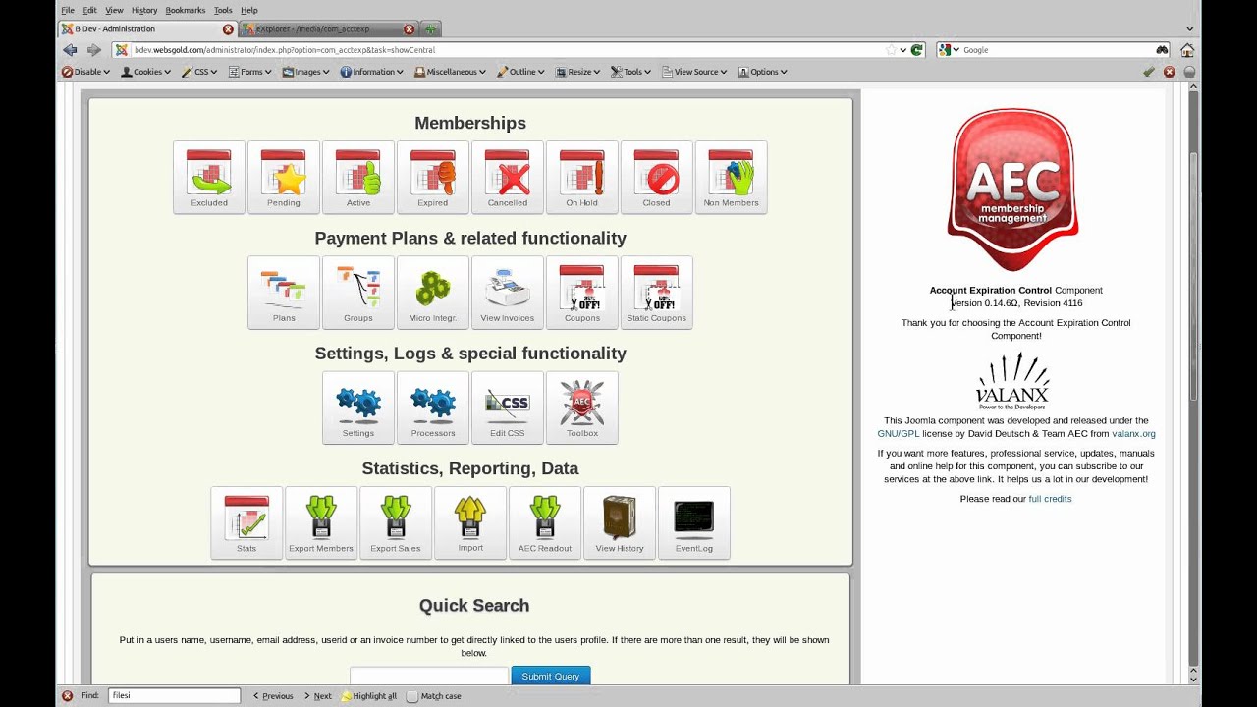Follow the GNU/GPL license link
Image resolution: width=1257 pixels, height=707 pixels.
[900, 434]
